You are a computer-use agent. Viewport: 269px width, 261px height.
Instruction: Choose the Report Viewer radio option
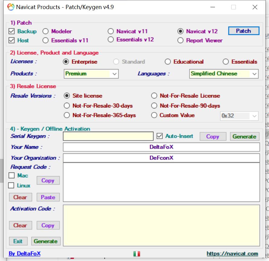[181, 40]
